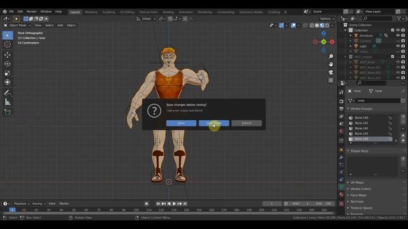
Task: Open Global transform orientation dropdown
Action: click(x=146, y=18)
